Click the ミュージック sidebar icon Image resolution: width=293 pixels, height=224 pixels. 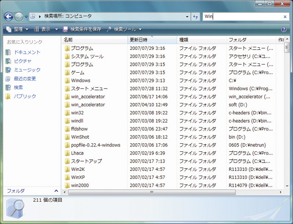click(x=8, y=70)
